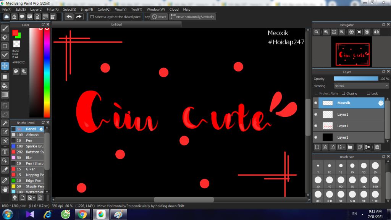Zoom in using Navigator icon
This screenshot has width=391, height=220.
pos(326,32)
